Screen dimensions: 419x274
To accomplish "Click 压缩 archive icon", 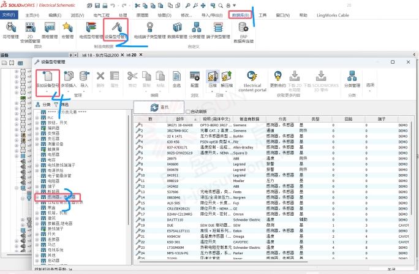I will coord(213,80).
